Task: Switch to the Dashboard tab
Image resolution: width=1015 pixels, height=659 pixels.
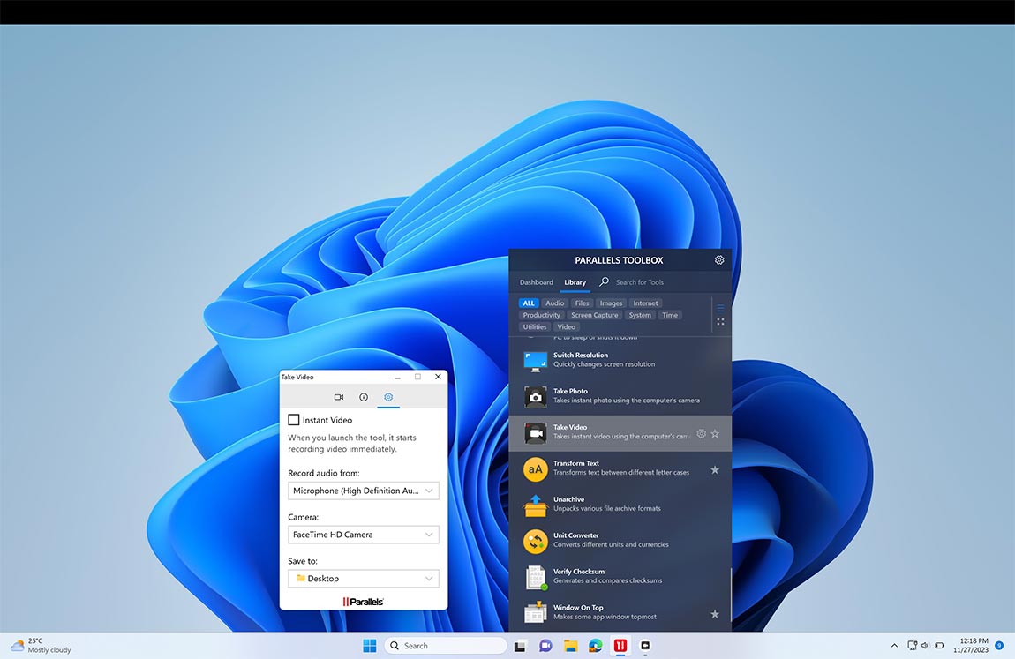Action: click(x=536, y=282)
